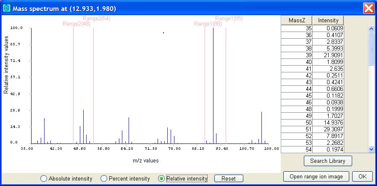377x186 pixels.
Task: Click the Search Library button
Action: 327,161
